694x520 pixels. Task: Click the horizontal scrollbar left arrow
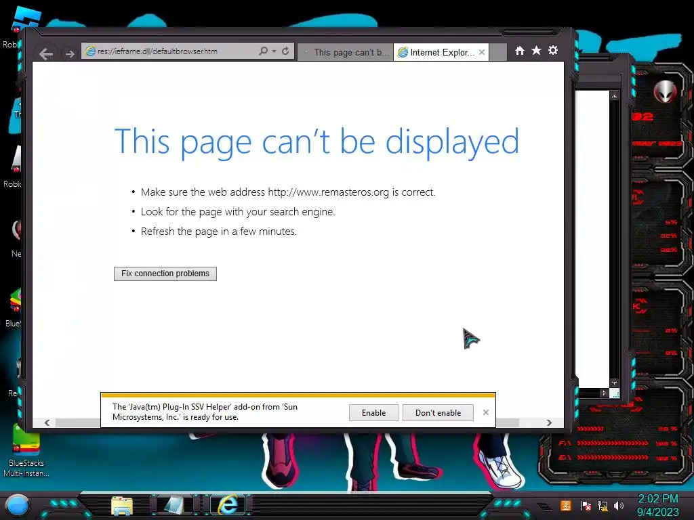(47, 422)
